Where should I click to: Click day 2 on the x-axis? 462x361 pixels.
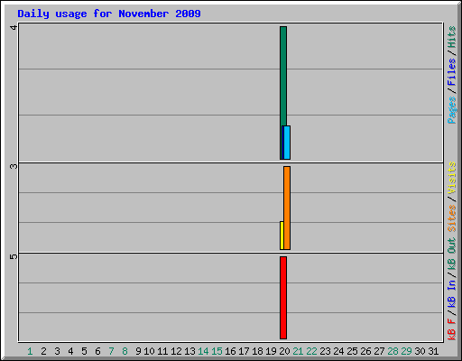pos(43,351)
